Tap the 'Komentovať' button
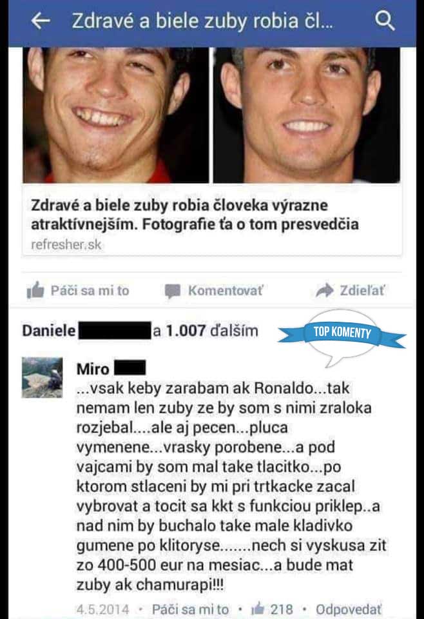Screen dimensions: 424x619 [226, 291]
